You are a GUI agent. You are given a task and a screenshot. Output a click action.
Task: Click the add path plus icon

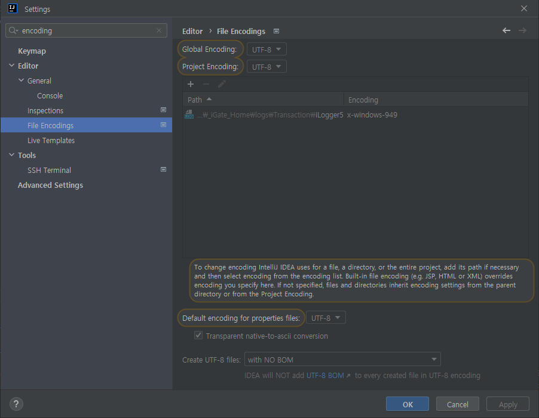tap(191, 84)
